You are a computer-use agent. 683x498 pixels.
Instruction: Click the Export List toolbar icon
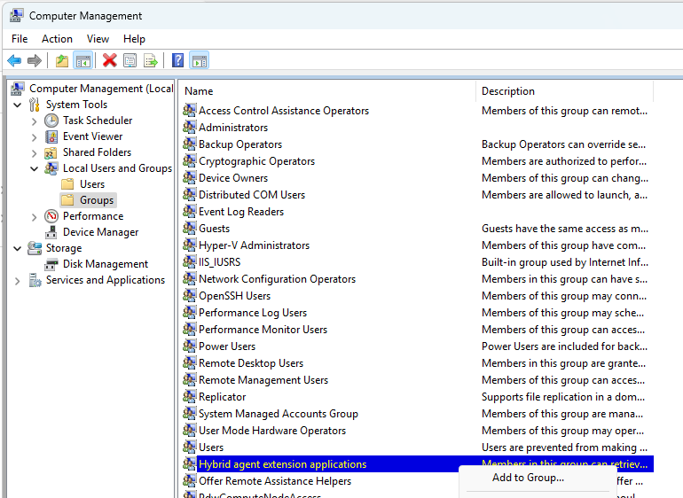click(151, 60)
